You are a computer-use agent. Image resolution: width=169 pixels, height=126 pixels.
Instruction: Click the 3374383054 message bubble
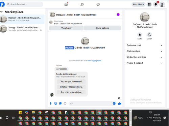tap(62, 69)
